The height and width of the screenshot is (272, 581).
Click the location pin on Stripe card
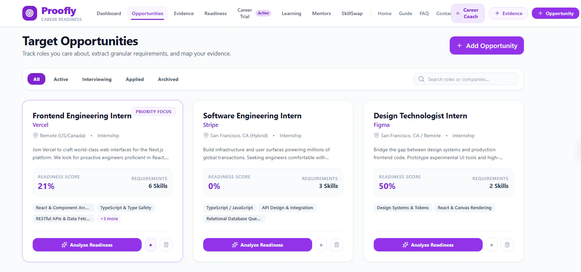pyautogui.click(x=206, y=135)
